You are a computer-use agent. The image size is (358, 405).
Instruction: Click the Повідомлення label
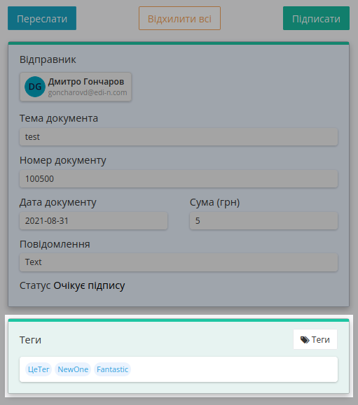tap(55, 244)
